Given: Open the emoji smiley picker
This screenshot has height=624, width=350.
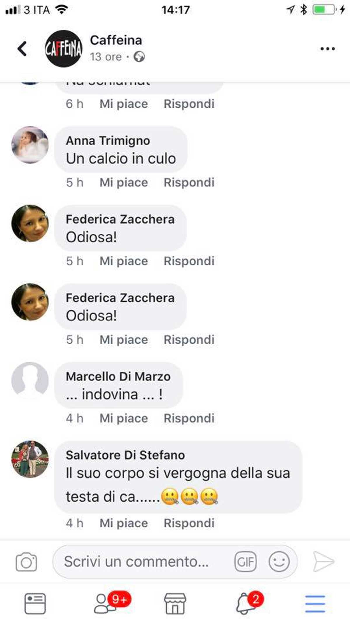Looking at the screenshot, I should tap(279, 562).
